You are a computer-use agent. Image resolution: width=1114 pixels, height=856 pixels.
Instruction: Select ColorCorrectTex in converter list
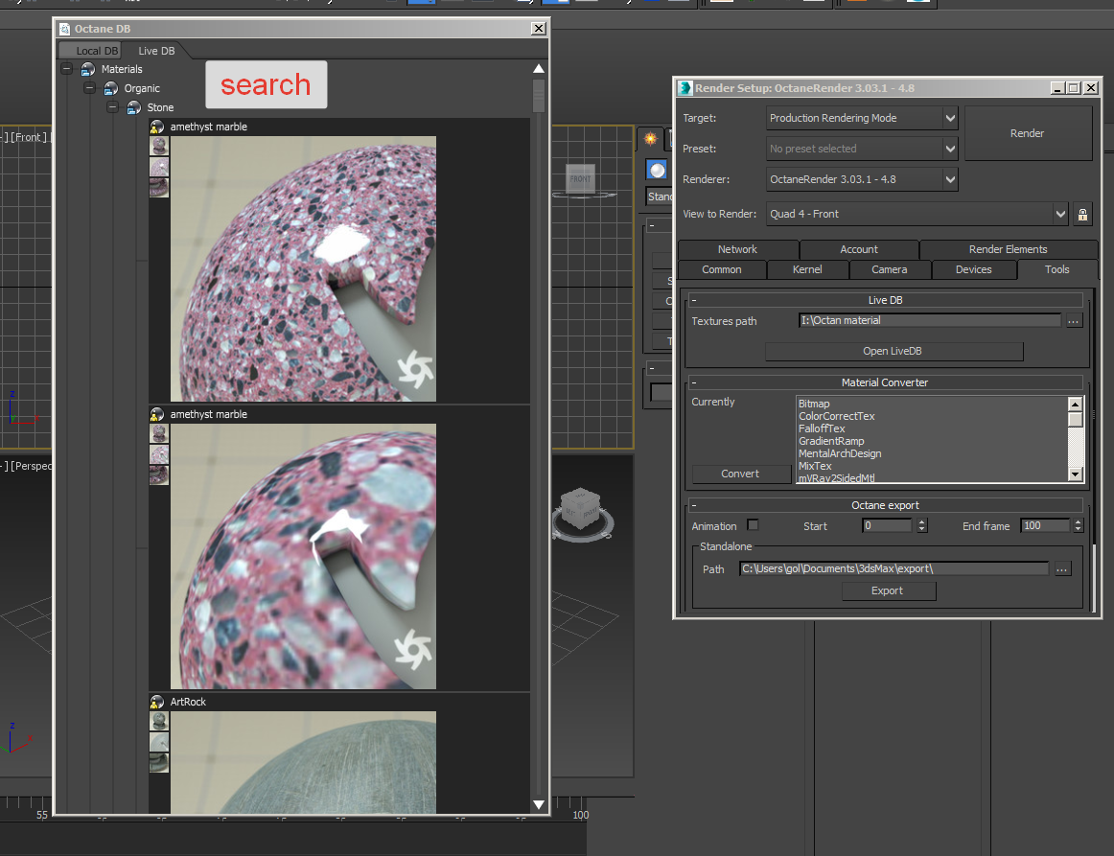[x=837, y=416]
